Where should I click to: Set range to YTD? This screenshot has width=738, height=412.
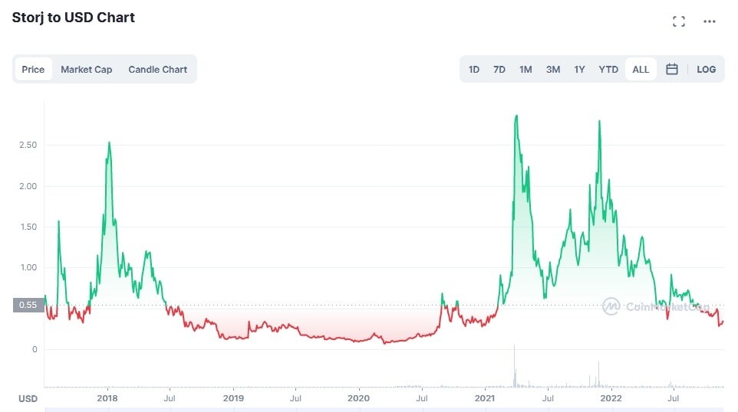[608, 70]
